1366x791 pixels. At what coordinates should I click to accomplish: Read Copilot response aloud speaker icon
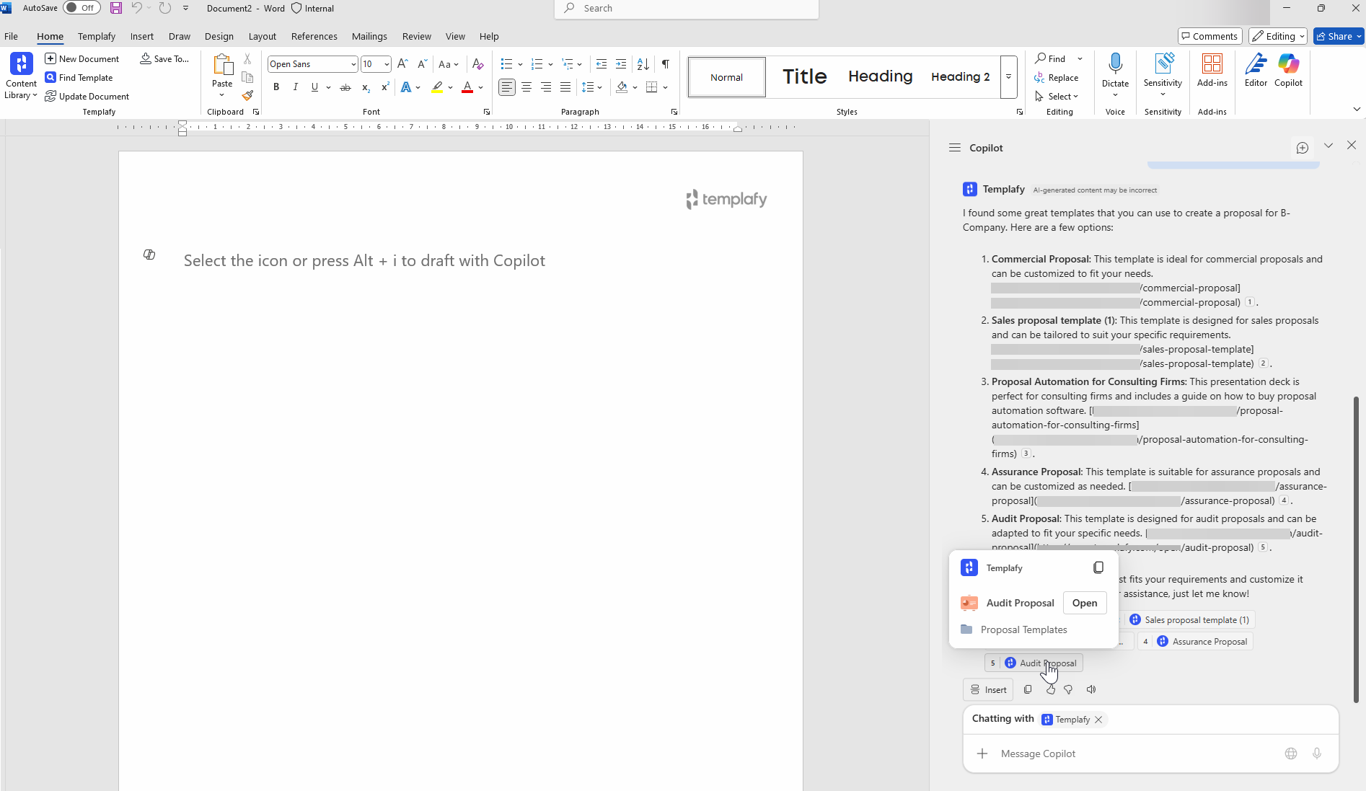point(1091,689)
